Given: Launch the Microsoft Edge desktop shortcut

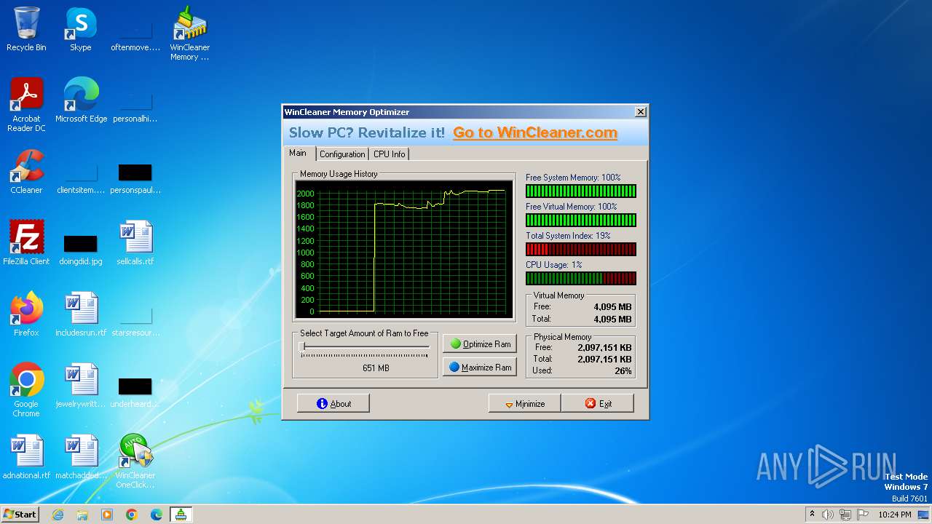Looking at the screenshot, I should [x=81, y=100].
